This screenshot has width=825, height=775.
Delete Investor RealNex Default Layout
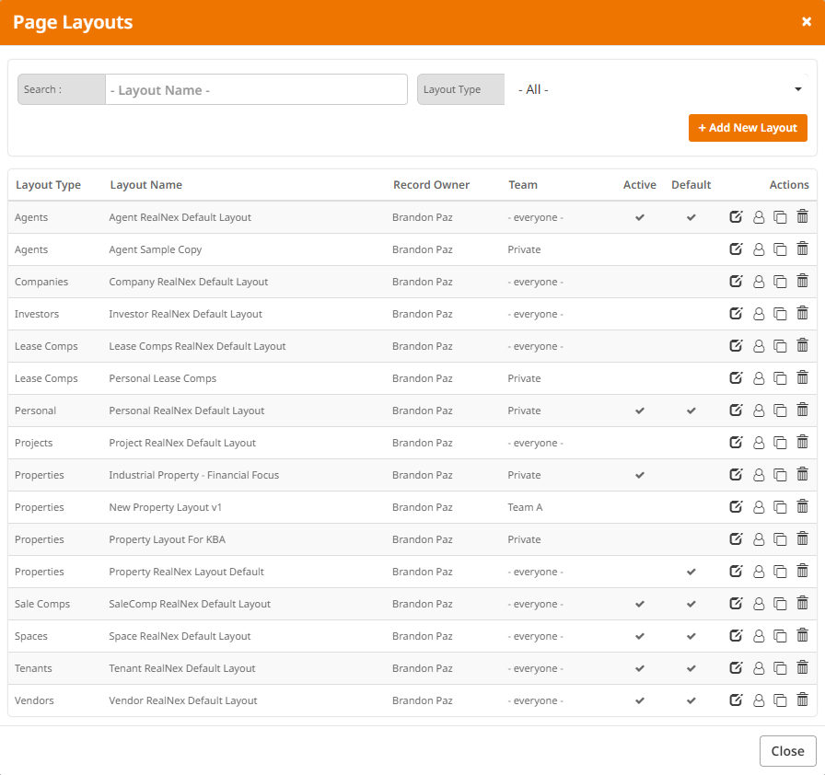tap(802, 313)
